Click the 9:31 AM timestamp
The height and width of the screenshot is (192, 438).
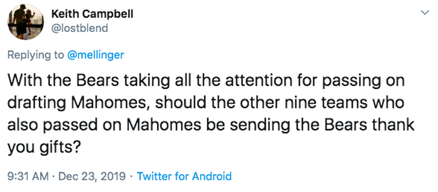(28, 176)
